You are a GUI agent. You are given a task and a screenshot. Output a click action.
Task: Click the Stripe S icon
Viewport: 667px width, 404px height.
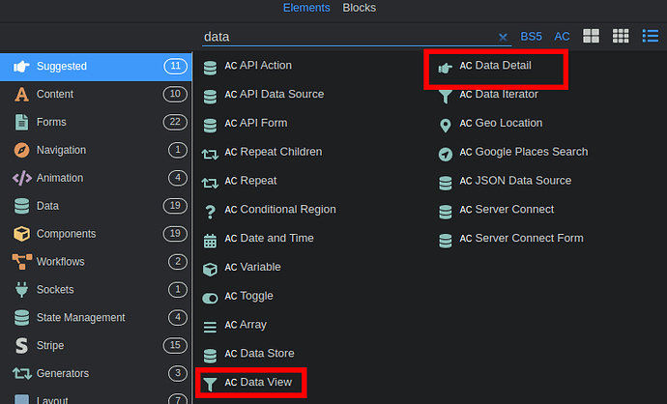click(21, 345)
